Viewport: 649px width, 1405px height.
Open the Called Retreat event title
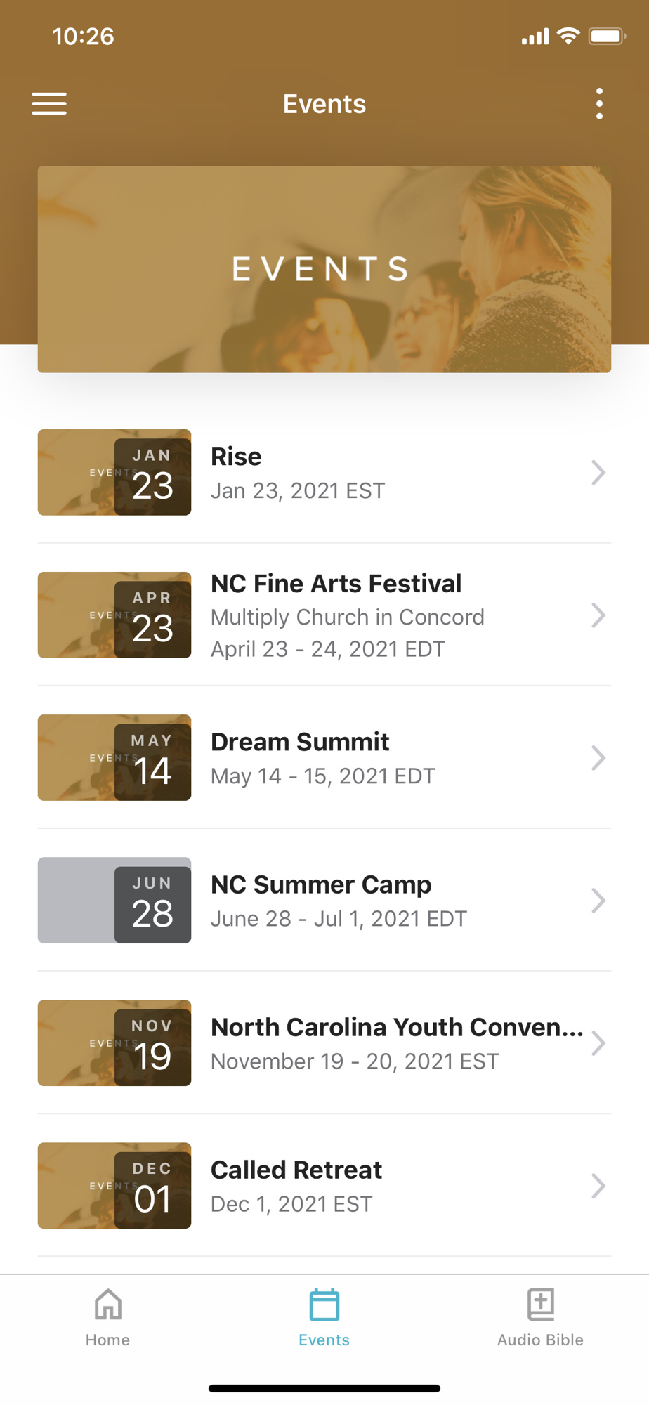click(x=296, y=1170)
